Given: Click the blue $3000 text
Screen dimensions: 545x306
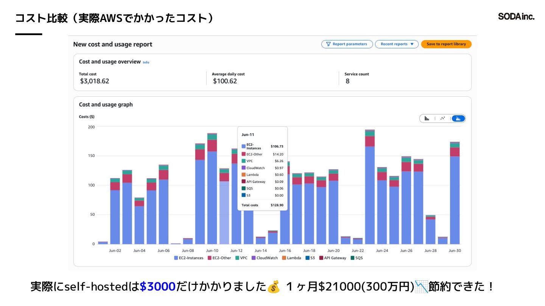Looking at the screenshot, I should point(157,287).
